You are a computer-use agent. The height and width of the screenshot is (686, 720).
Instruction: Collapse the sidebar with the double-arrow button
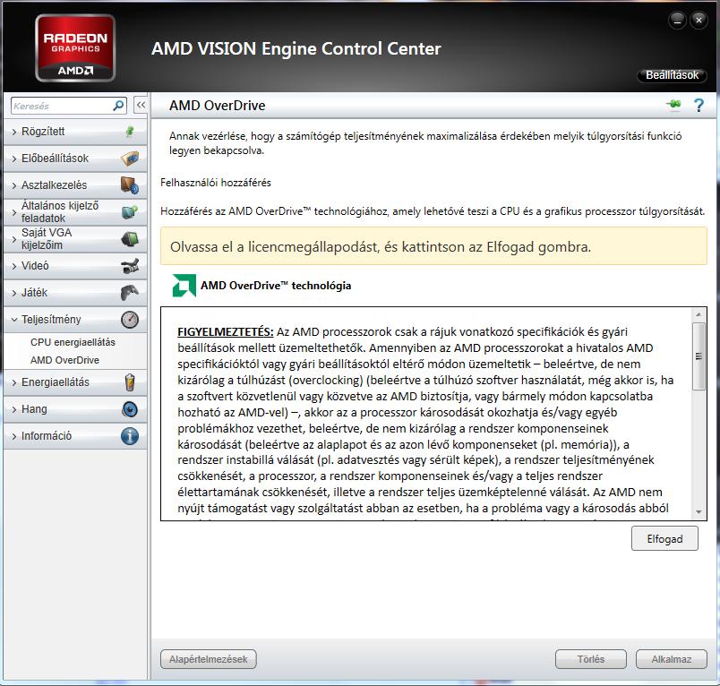[x=141, y=105]
